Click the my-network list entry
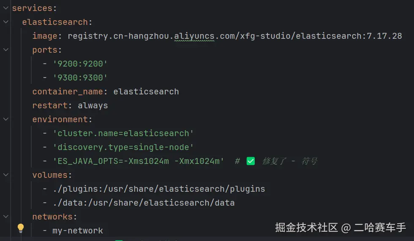This screenshot has width=414, height=241. click(78, 230)
